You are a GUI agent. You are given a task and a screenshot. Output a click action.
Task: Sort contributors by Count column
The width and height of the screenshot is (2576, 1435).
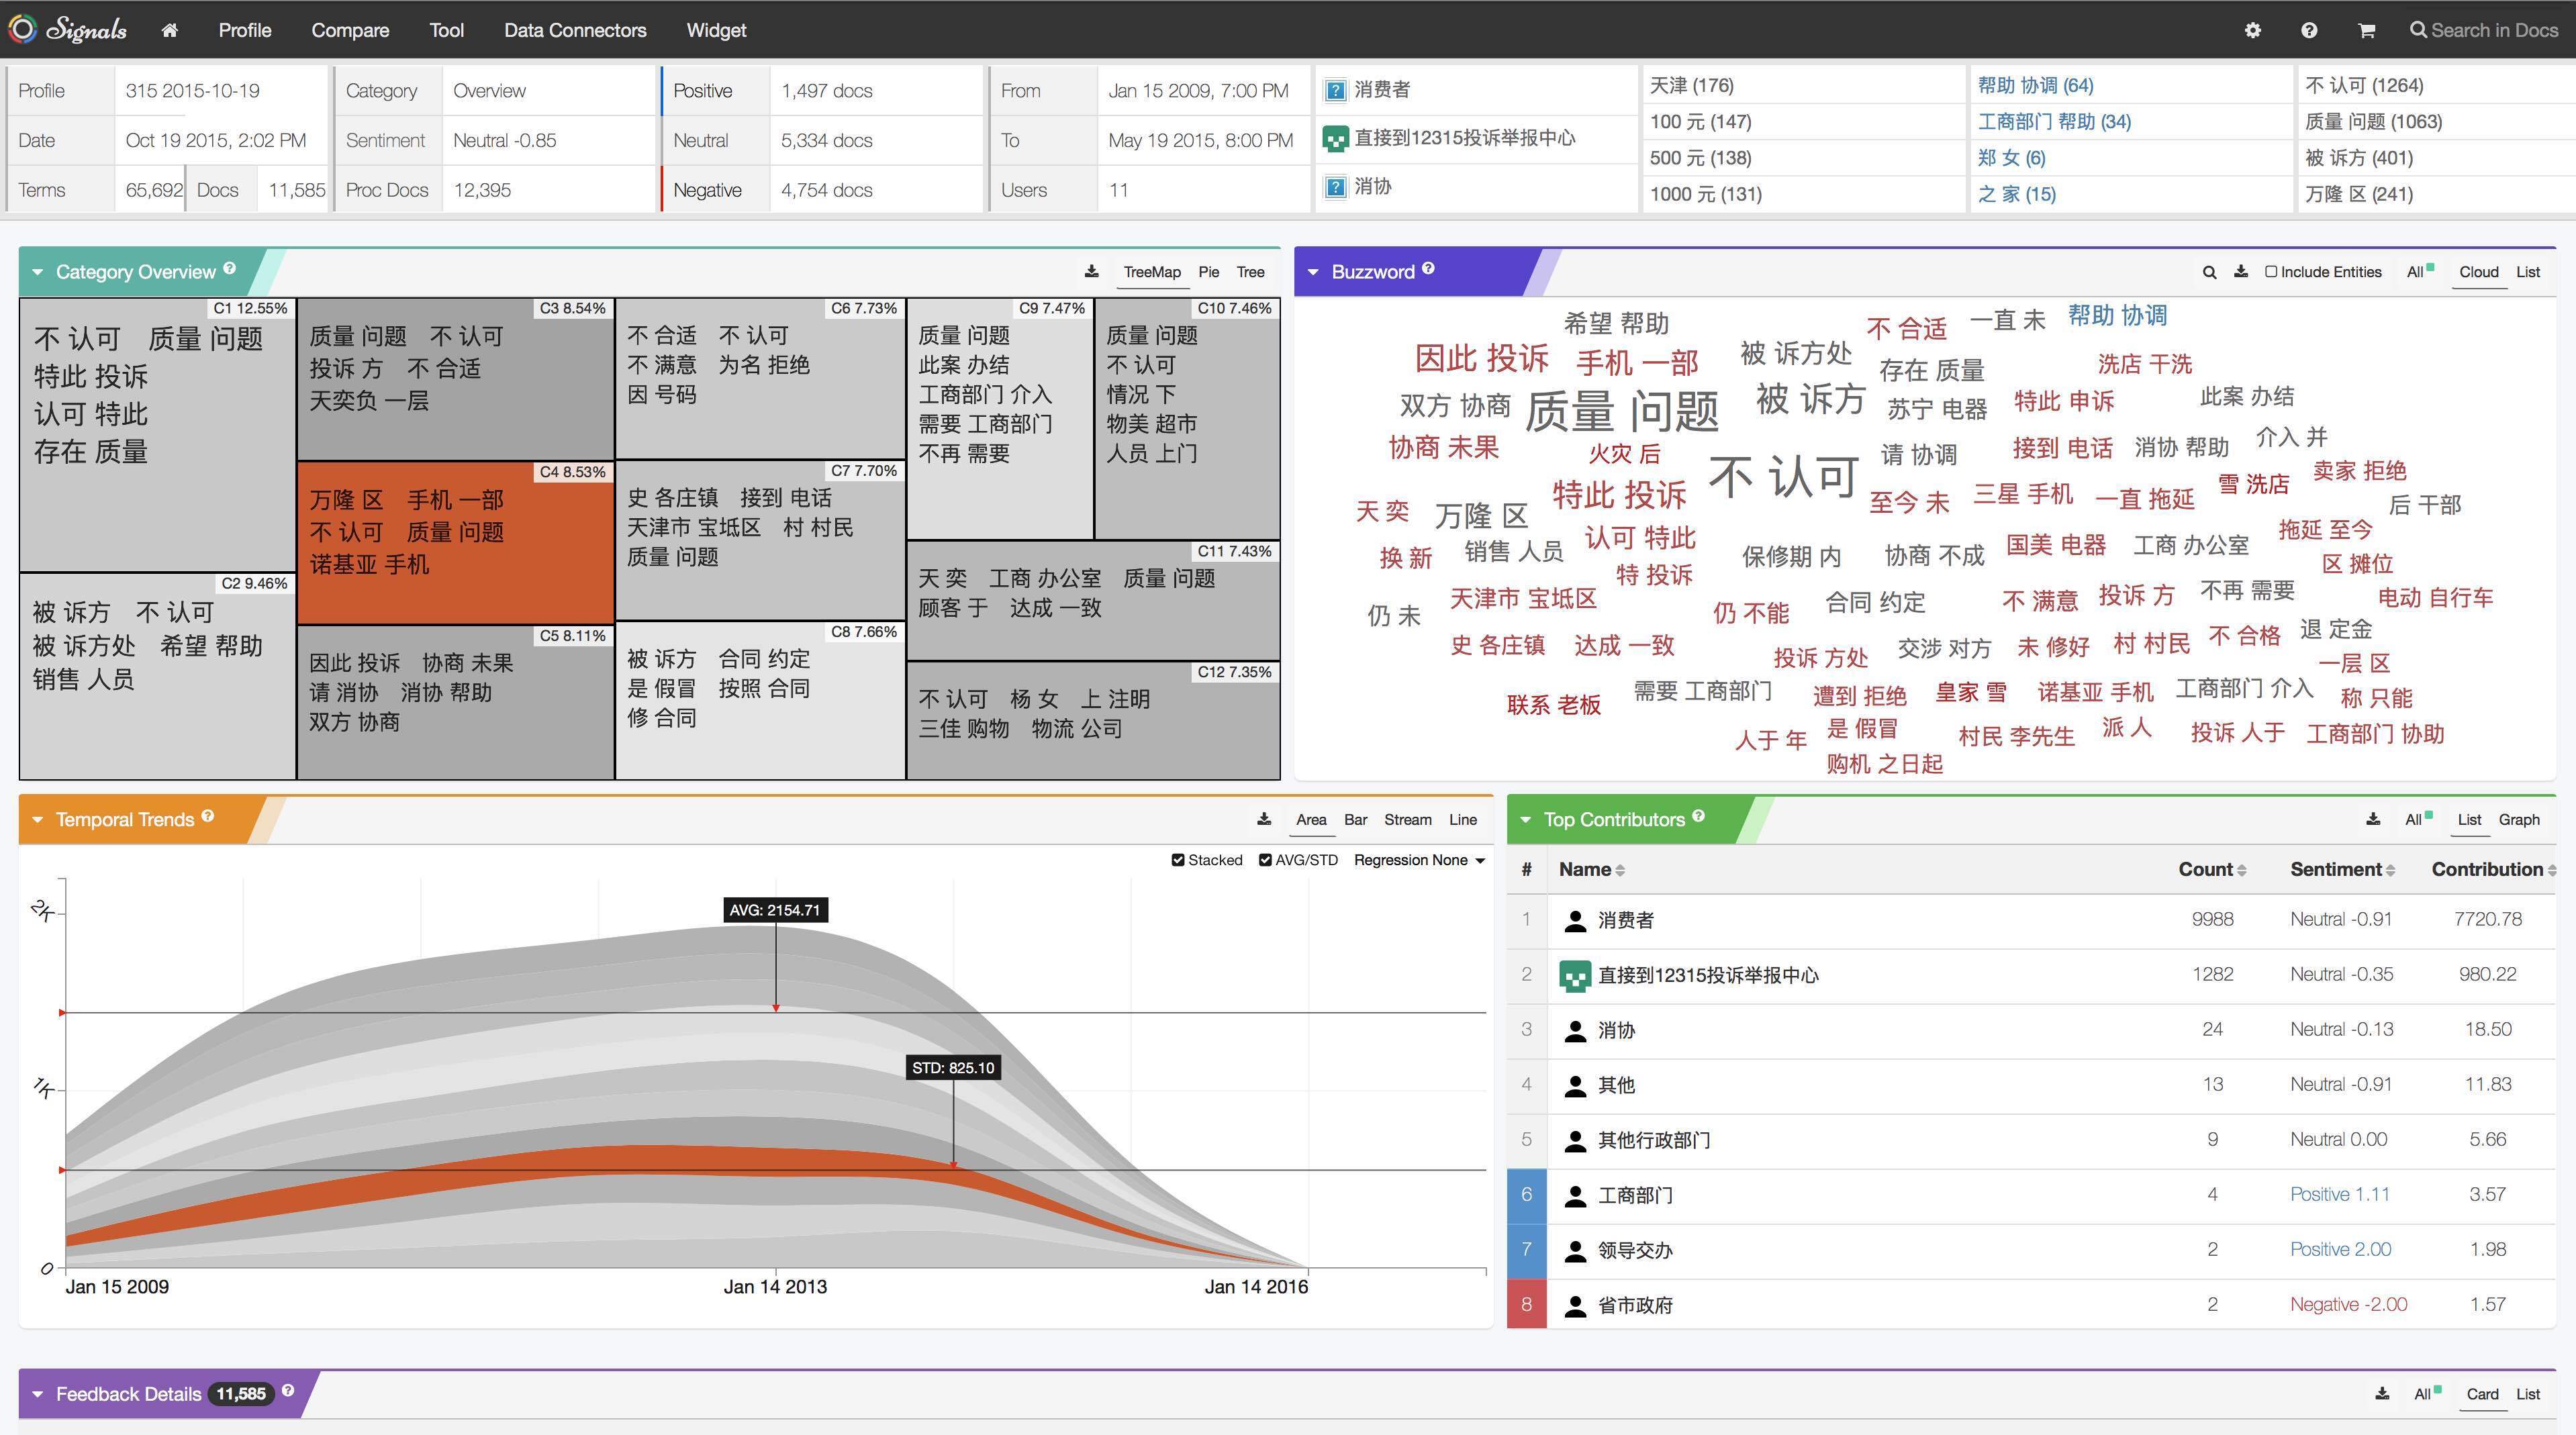(x=2211, y=869)
